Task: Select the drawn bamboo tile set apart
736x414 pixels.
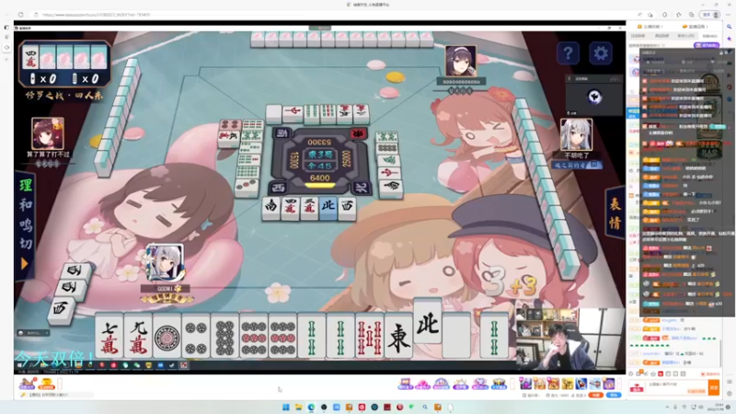Action: coord(494,337)
